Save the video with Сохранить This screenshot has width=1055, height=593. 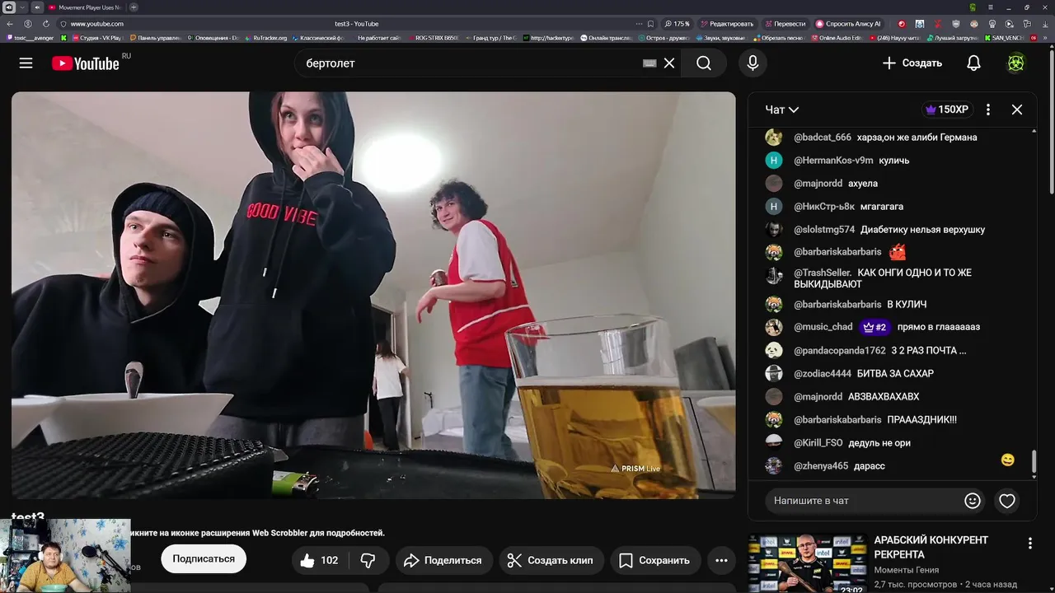coord(654,560)
